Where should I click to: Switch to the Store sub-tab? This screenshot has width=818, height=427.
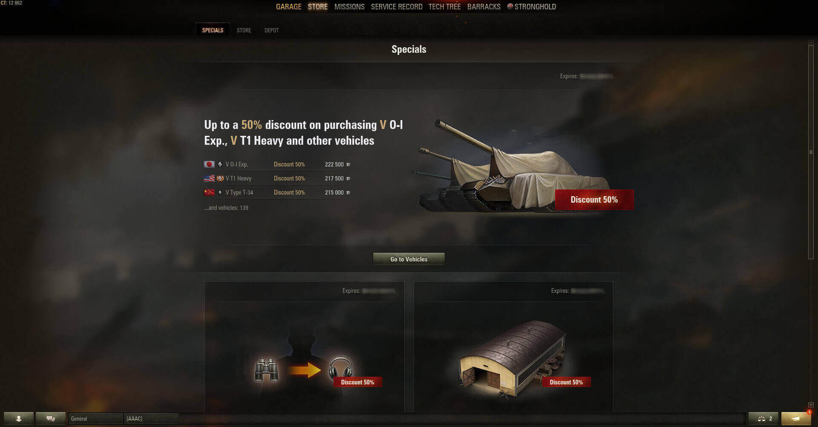[244, 30]
